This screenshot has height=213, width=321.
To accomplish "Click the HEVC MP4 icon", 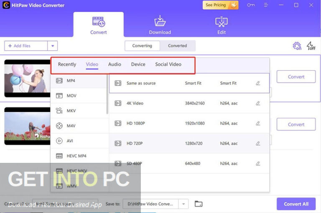I will (x=59, y=156).
